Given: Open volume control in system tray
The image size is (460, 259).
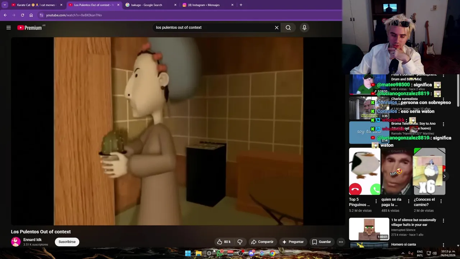Looking at the screenshot, I should coord(434,253).
